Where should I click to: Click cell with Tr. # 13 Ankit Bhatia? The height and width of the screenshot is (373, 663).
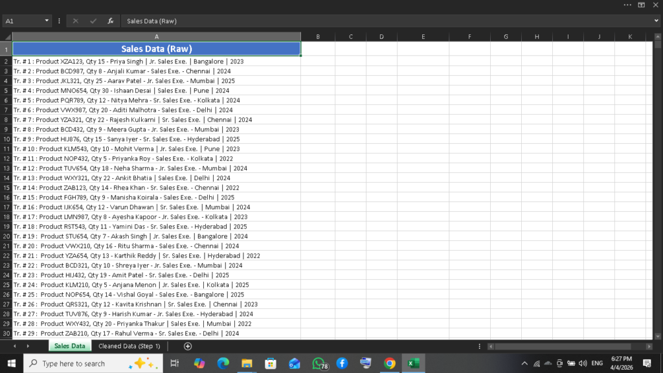click(157, 178)
